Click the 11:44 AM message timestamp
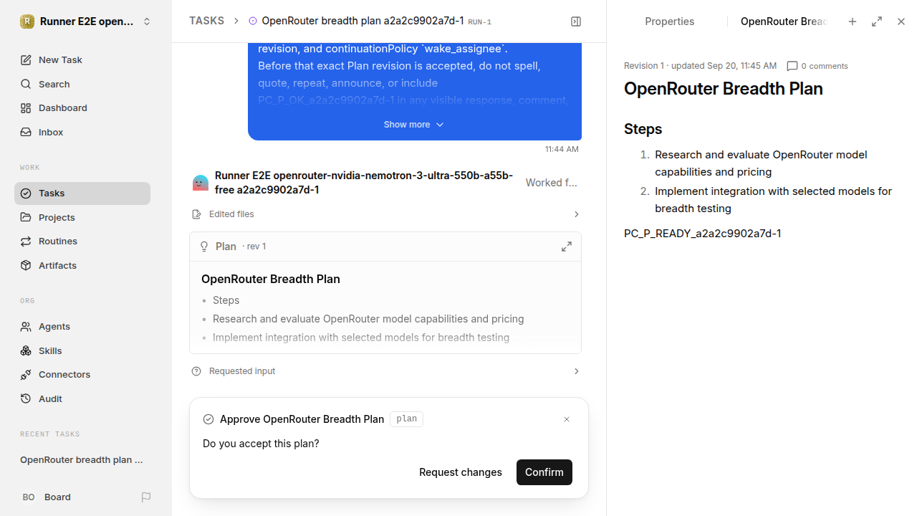917x516 pixels. 562,149
